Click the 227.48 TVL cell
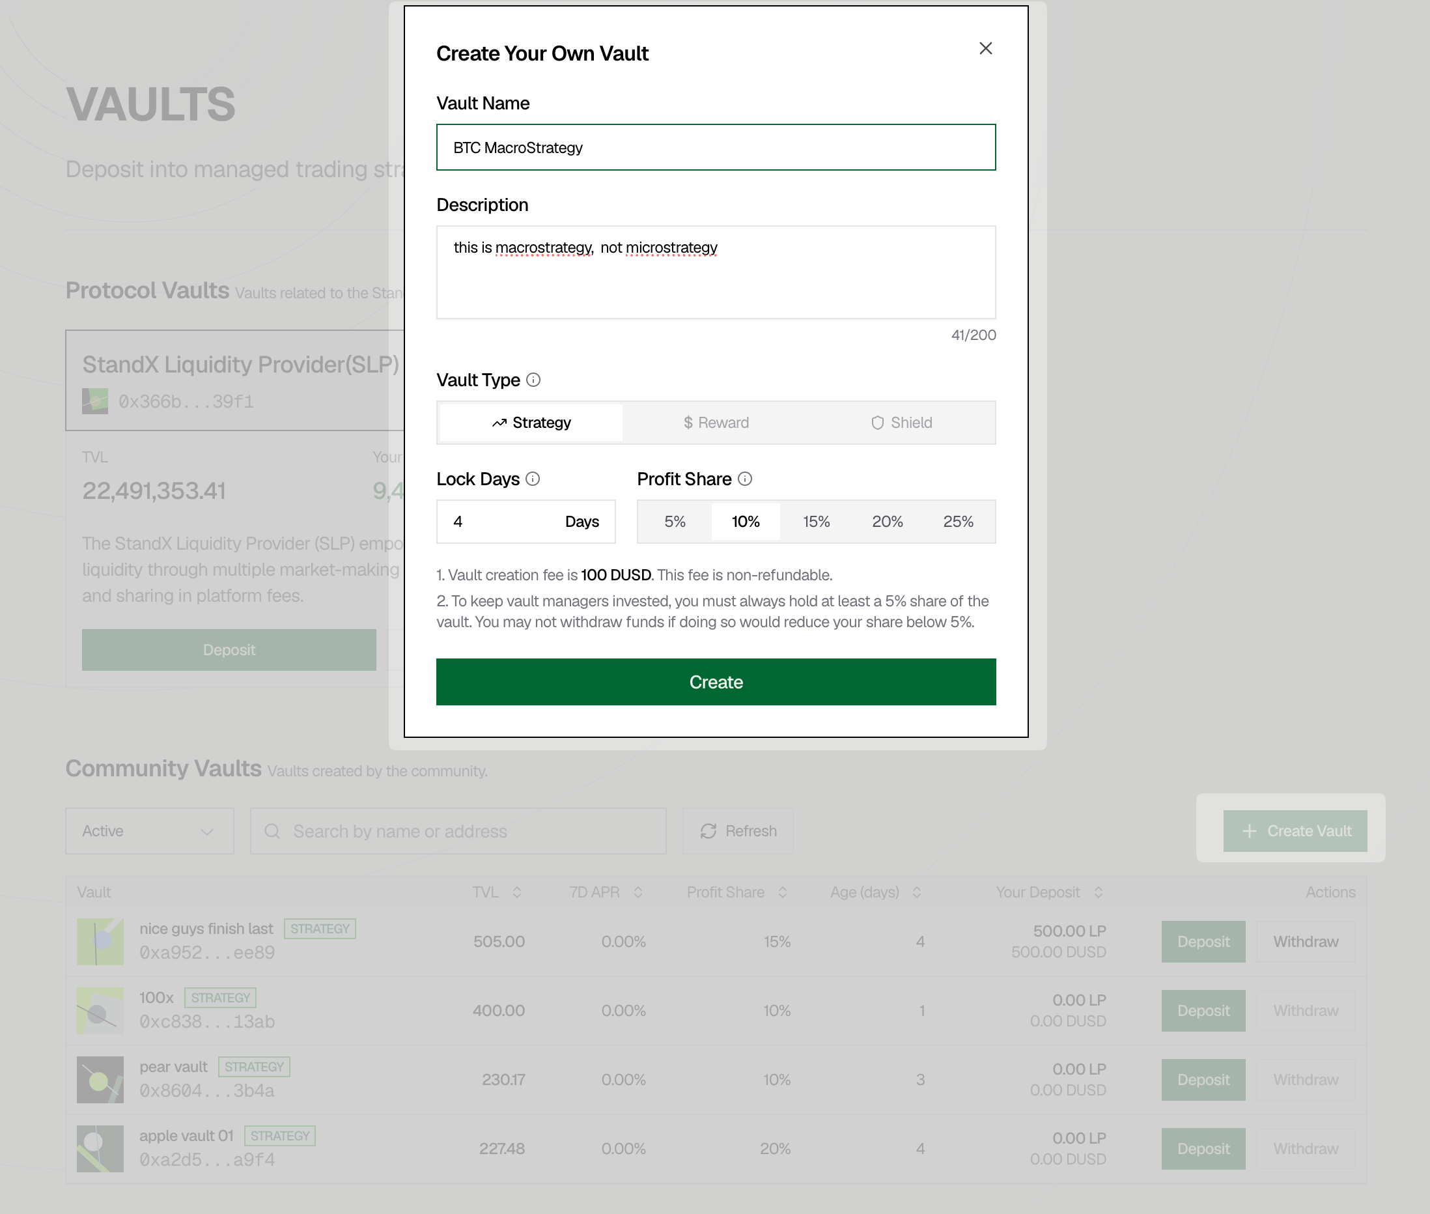 [x=501, y=1149]
